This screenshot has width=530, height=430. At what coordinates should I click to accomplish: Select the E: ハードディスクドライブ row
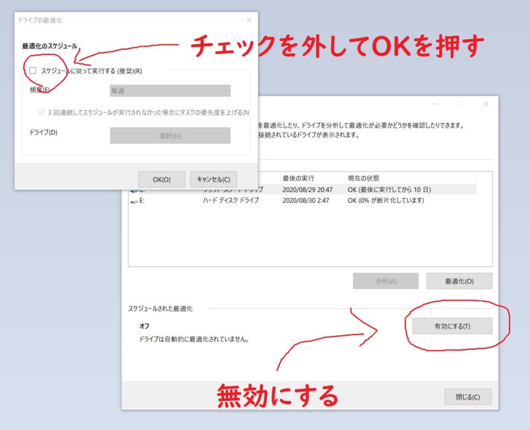pyautogui.click(x=303, y=201)
